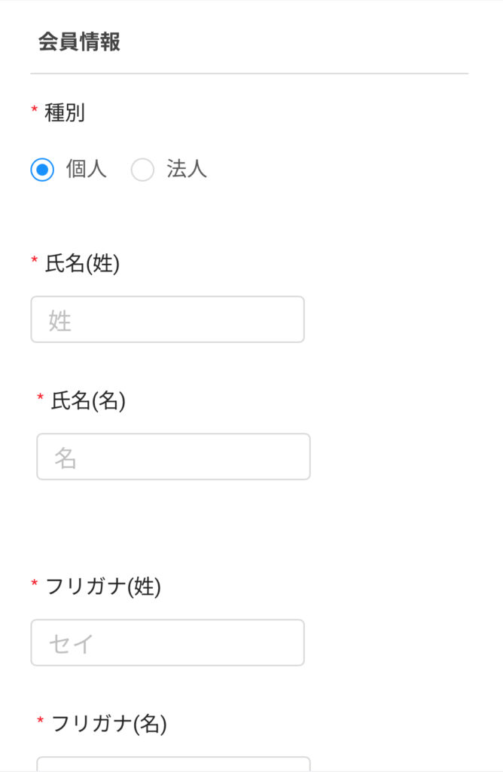Select the 法人 radio button
The height and width of the screenshot is (772, 503).
[x=142, y=170]
